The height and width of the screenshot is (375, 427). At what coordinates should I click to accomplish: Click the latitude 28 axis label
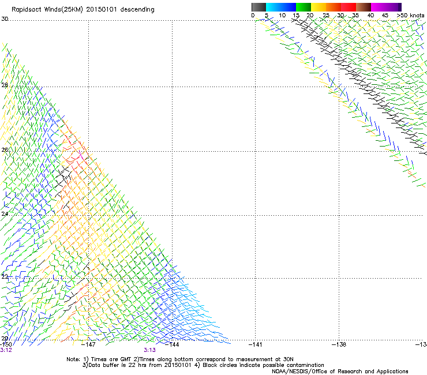[x=5, y=85]
